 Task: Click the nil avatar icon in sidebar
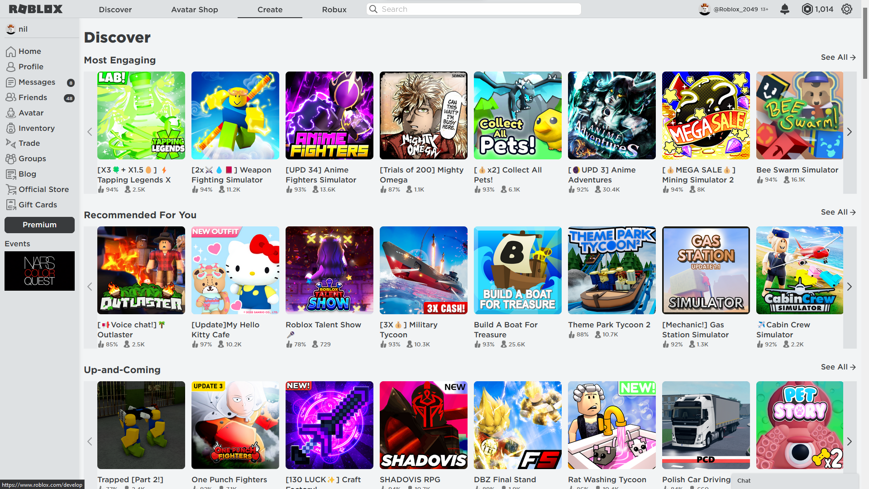coord(11,29)
